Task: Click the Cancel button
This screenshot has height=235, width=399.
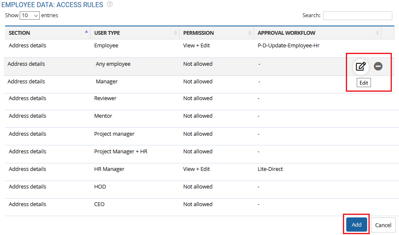Action: (383, 225)
